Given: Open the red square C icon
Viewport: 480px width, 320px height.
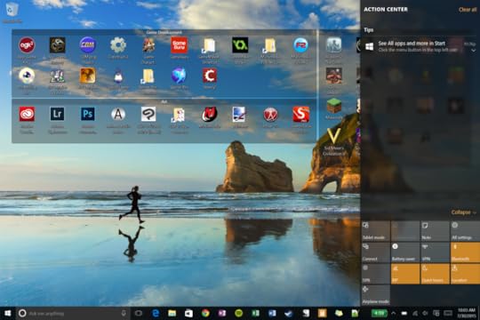Looking at the screenshot, I should [210, 76].
